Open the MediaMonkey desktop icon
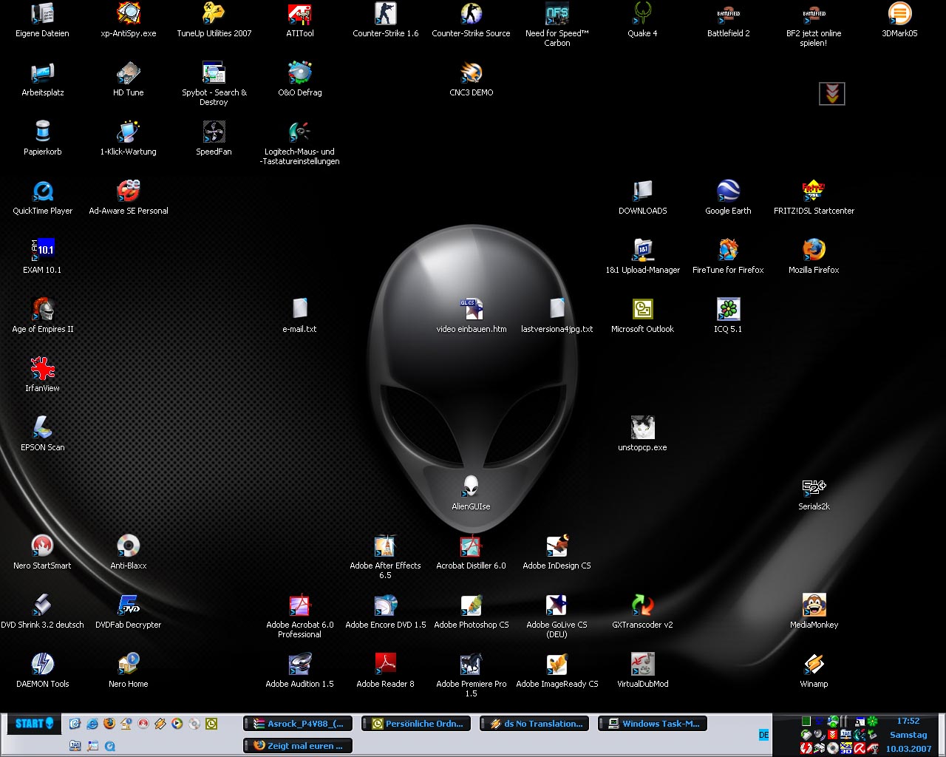The height and width of the screenshot is (757, 946). 814,612
